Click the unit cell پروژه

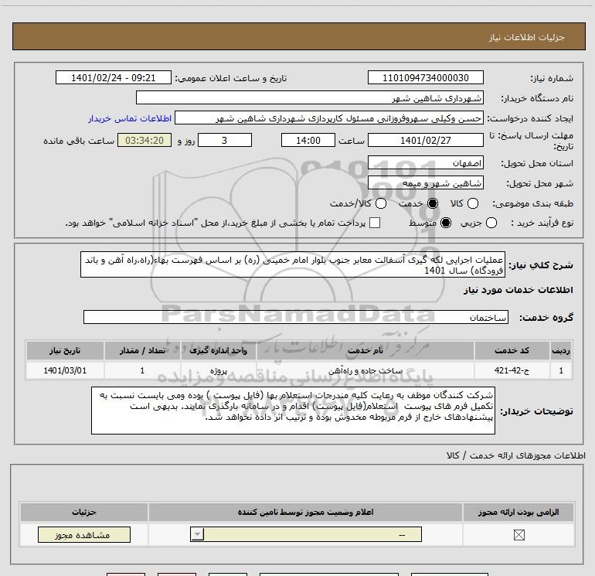[x=218, y=370]
